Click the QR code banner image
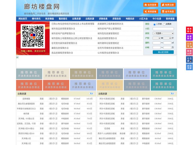Viewport: 193px width, 145px height. click(x=33, y=38)
